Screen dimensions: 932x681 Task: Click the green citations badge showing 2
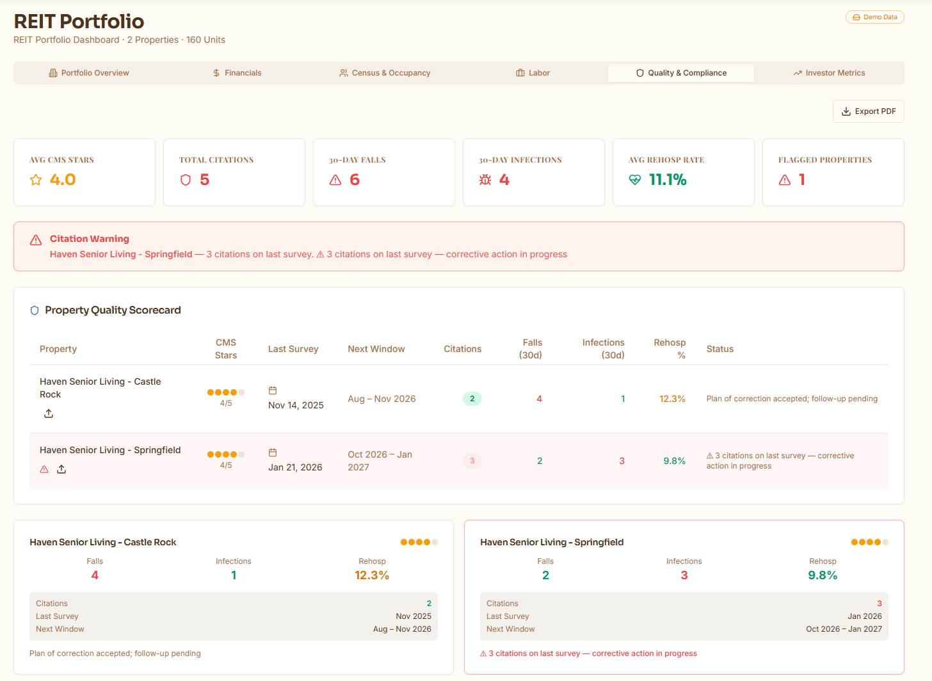point(472,398)
